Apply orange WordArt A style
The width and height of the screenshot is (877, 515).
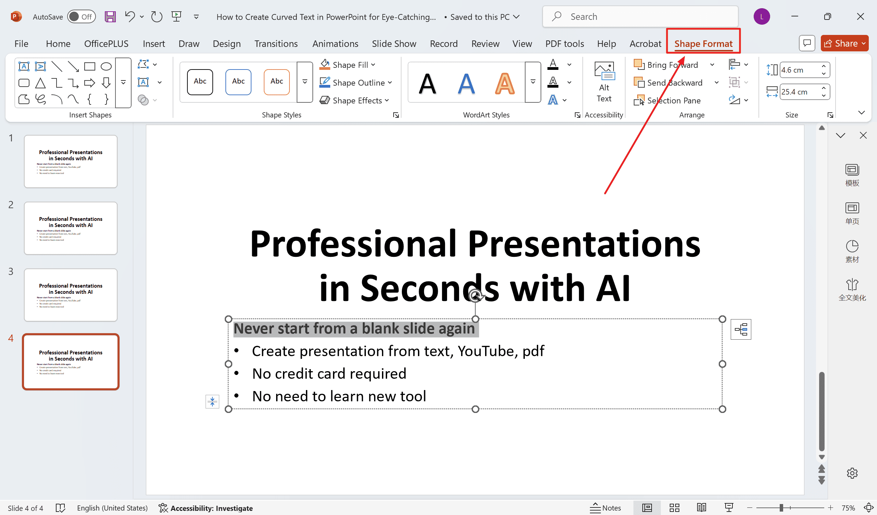tap(505, 84)
